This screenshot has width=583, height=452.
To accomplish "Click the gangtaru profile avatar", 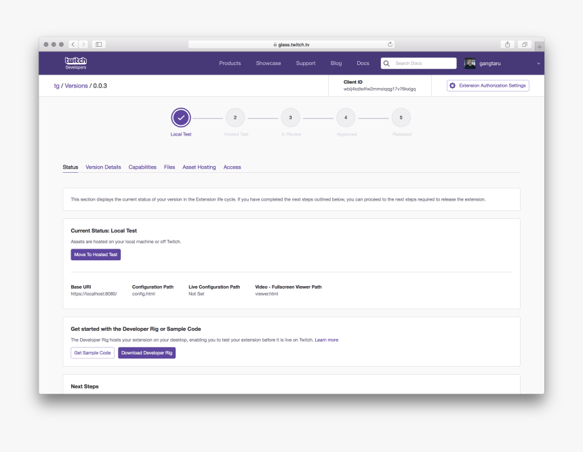I will (x=470, y=63).
